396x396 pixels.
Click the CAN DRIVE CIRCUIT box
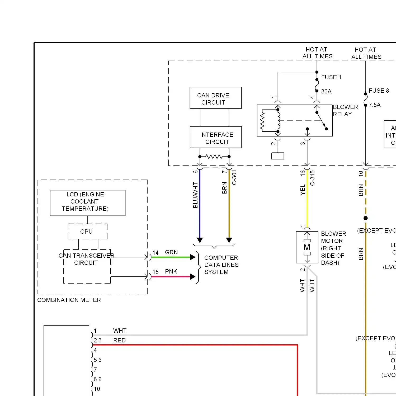pos(216,98)
